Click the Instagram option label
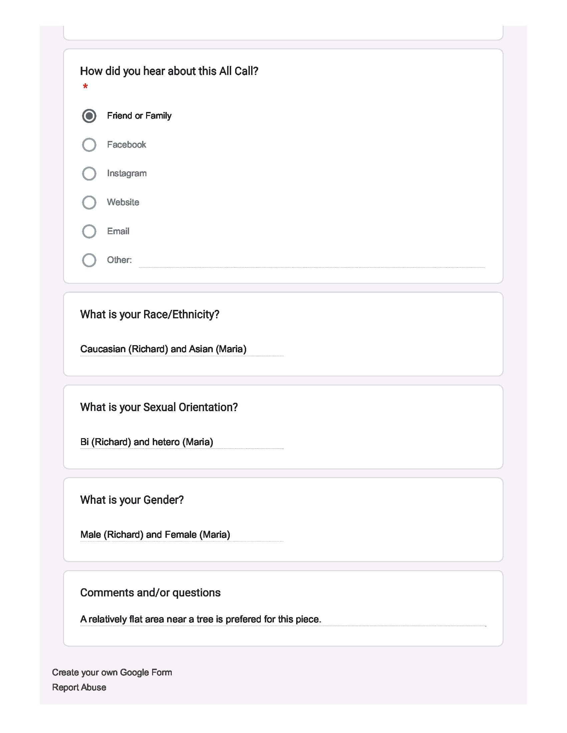 [127, 174]
